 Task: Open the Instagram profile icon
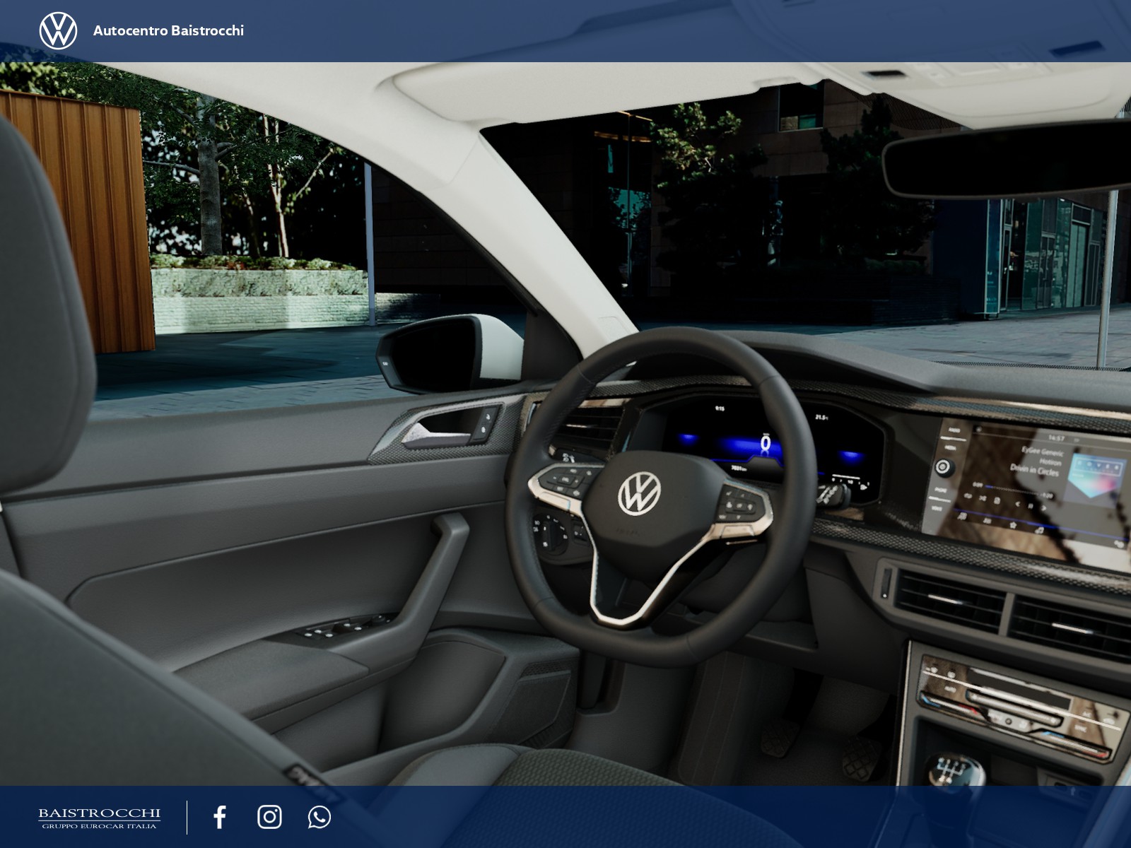(269, 817)
